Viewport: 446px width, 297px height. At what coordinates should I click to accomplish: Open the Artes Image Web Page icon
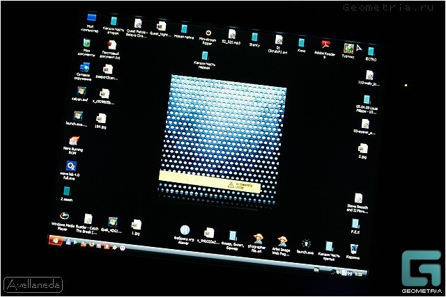282,241
